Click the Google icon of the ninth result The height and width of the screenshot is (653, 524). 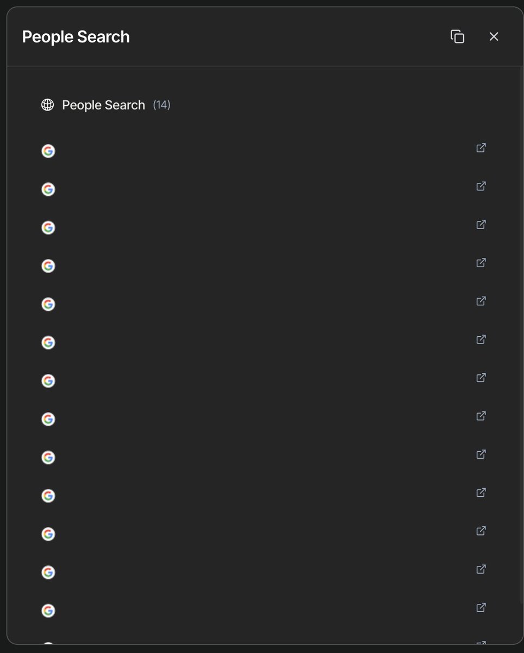pyautogui.click(x=48, y=458)
